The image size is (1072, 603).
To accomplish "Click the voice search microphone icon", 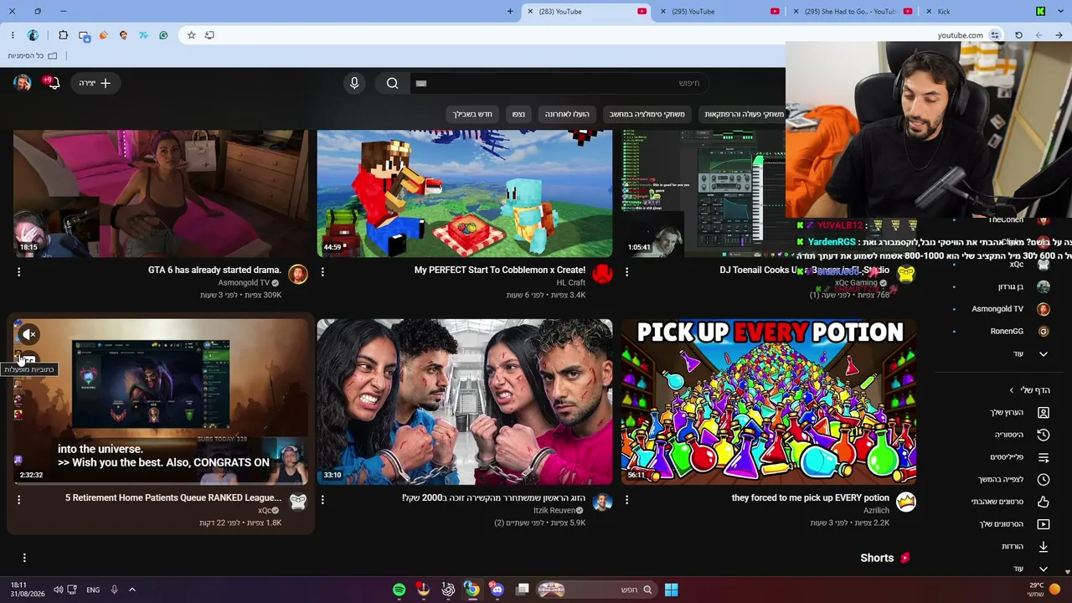I will [x=354, y=83].
